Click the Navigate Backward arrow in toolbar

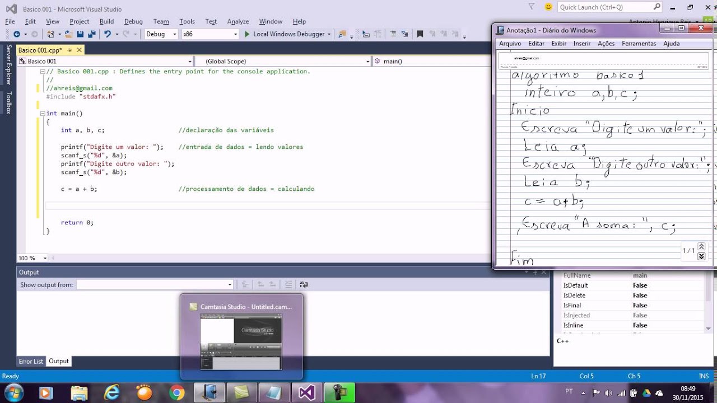click(16, 34)
